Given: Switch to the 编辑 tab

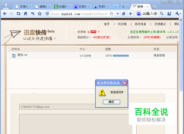Looking at the screenshot, I should click(43, 7).
